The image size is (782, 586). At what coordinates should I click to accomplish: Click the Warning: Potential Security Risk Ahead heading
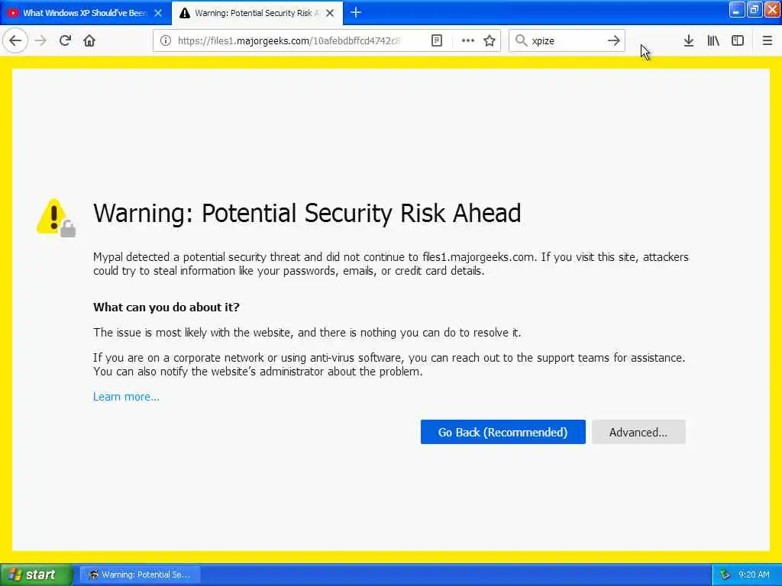(x=307, y=214)
